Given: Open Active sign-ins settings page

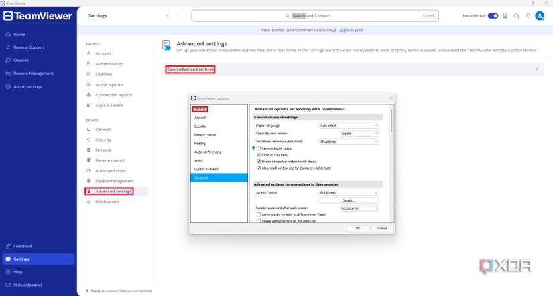Looking at the screenshot, I should click(x=109, y=85).
